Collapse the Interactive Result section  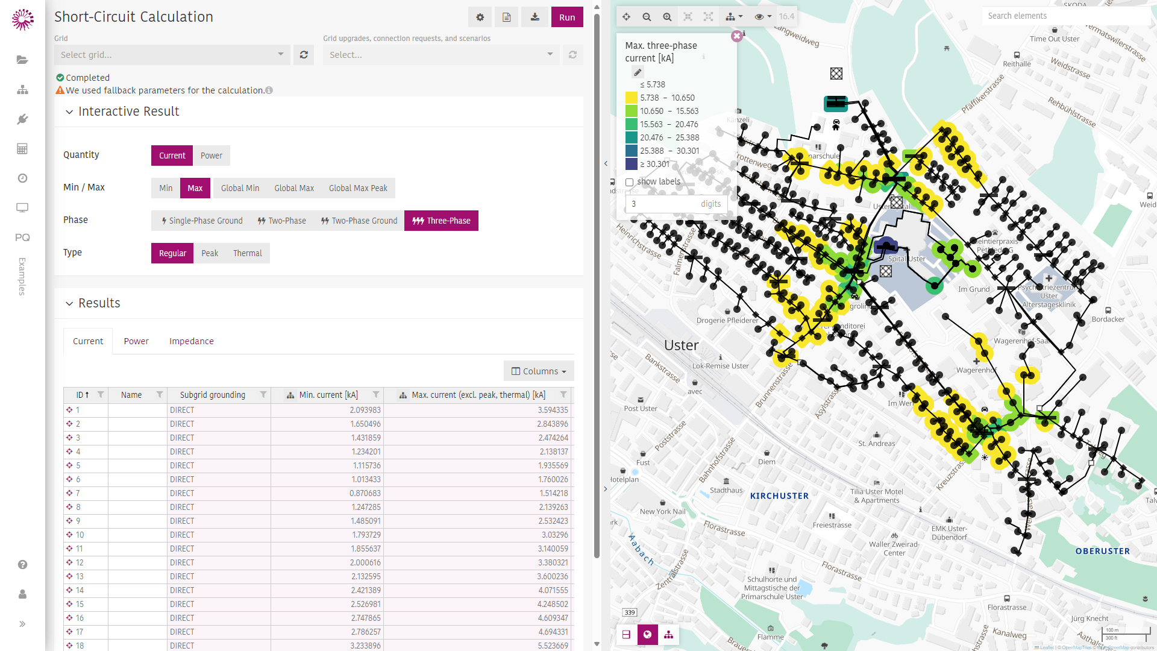pos(69,112)
